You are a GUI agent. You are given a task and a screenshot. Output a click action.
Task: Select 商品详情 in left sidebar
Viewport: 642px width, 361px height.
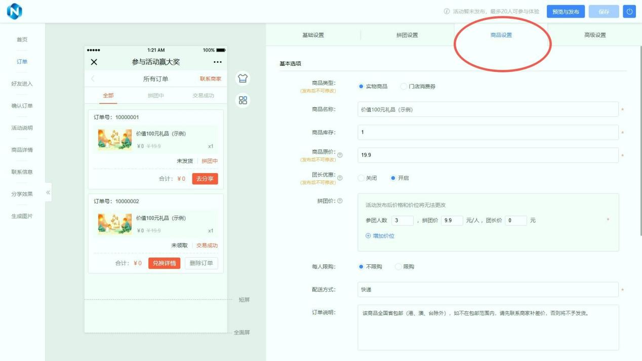(22, 150)
